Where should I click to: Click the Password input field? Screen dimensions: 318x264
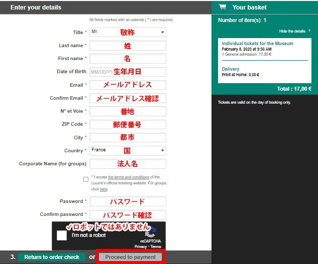click(128, 201)
